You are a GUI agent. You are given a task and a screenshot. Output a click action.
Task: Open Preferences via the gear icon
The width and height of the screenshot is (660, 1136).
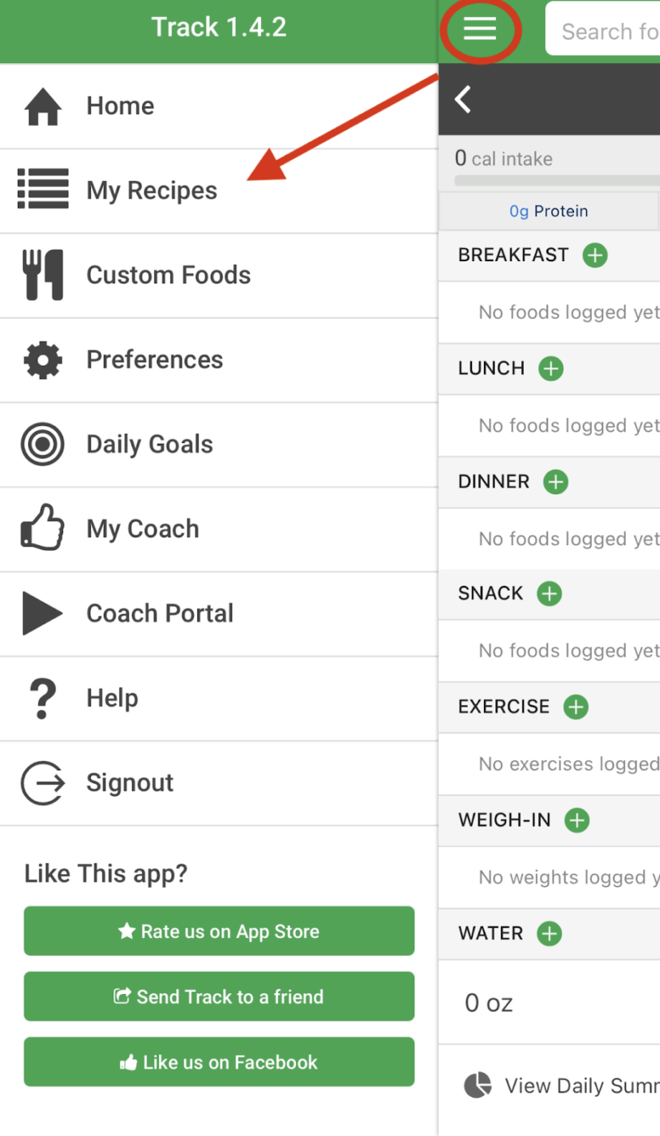[42, 359]
